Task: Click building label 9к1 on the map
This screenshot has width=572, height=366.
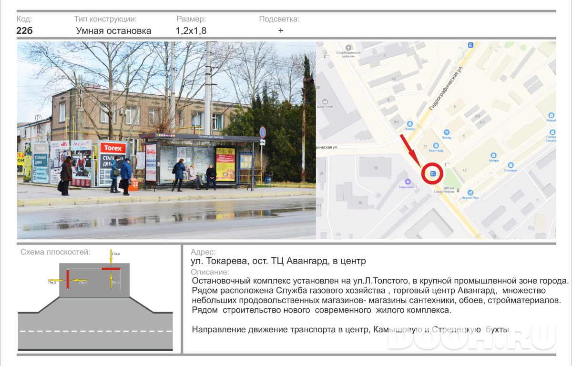Action: click(x=396, y=122)
